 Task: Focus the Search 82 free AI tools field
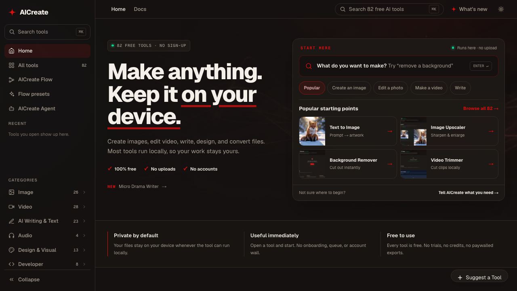pos(389,9)
